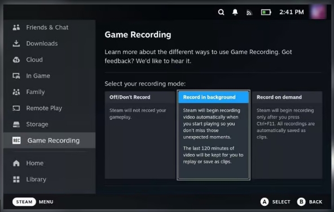The height and width of the screenshot is (212, 334).
Task: Click the A Select button hint
Action: 275,202
